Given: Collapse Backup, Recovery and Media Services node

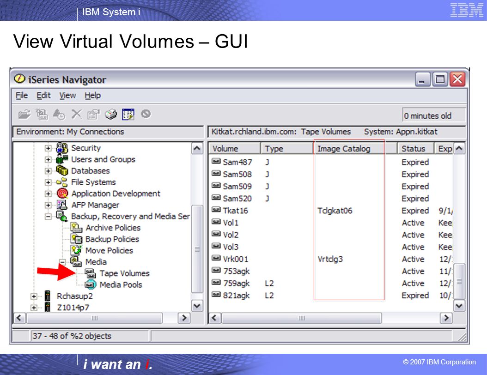Looking at the screenshot, I should 48,217.
